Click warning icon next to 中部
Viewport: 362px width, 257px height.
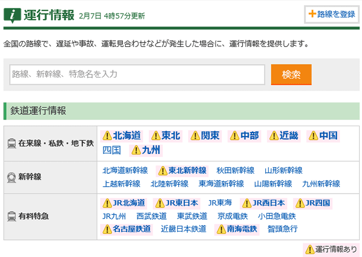pyautogui.click(x=235, y=136)
